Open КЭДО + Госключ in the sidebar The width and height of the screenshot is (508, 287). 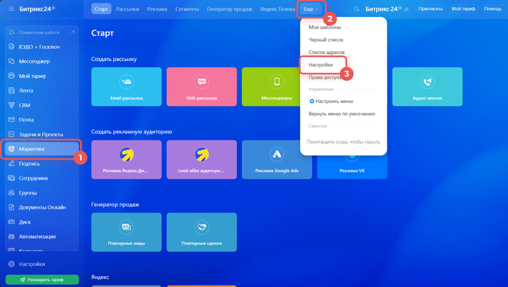(42, 47)
